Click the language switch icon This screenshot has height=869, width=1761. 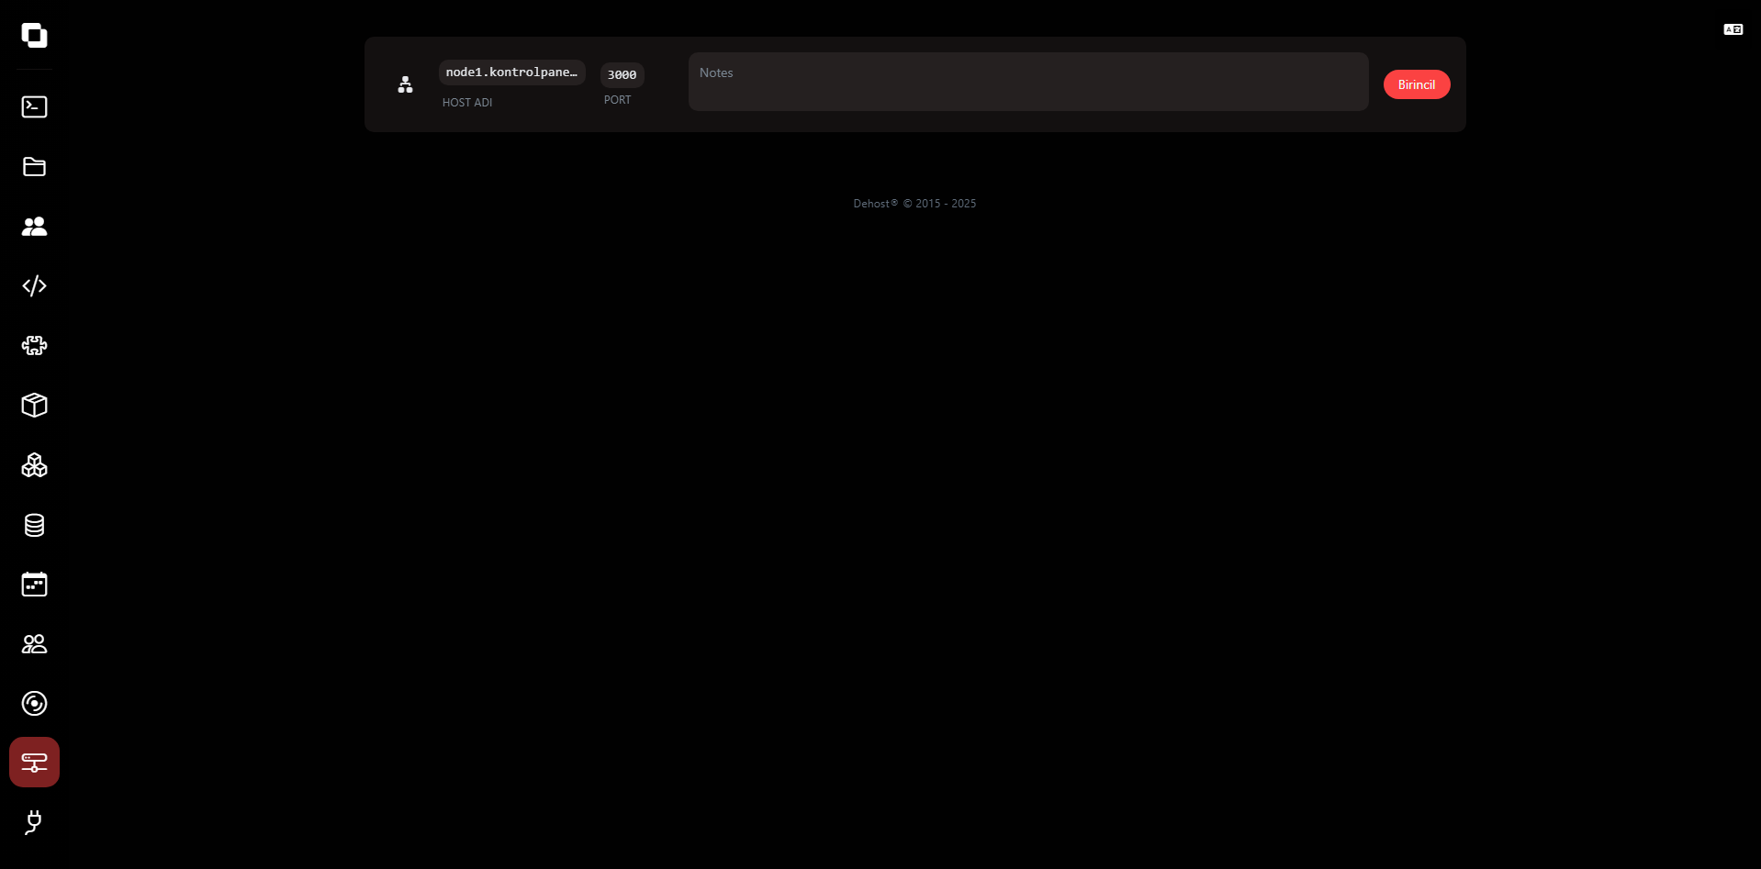(1733, 29)
